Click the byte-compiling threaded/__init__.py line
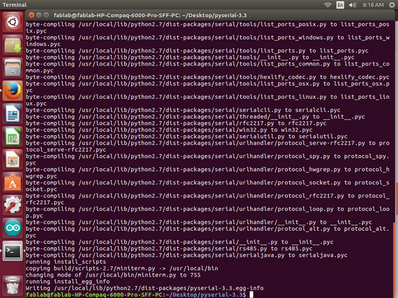Viewport: 398px width, 298px height. 195,117
